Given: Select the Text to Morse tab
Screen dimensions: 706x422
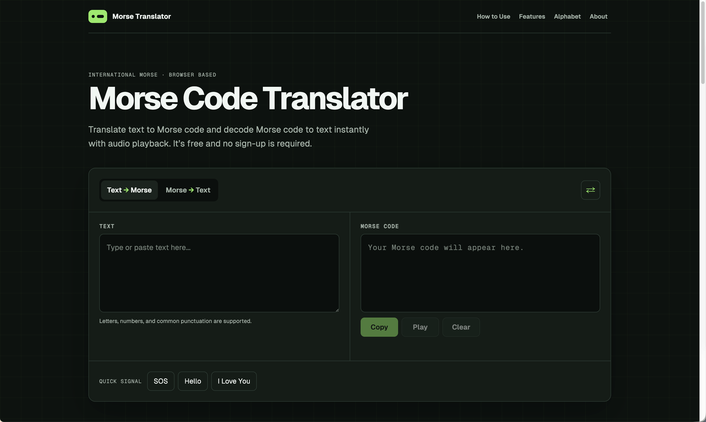Looking at the screenshot, I should 129,190.
